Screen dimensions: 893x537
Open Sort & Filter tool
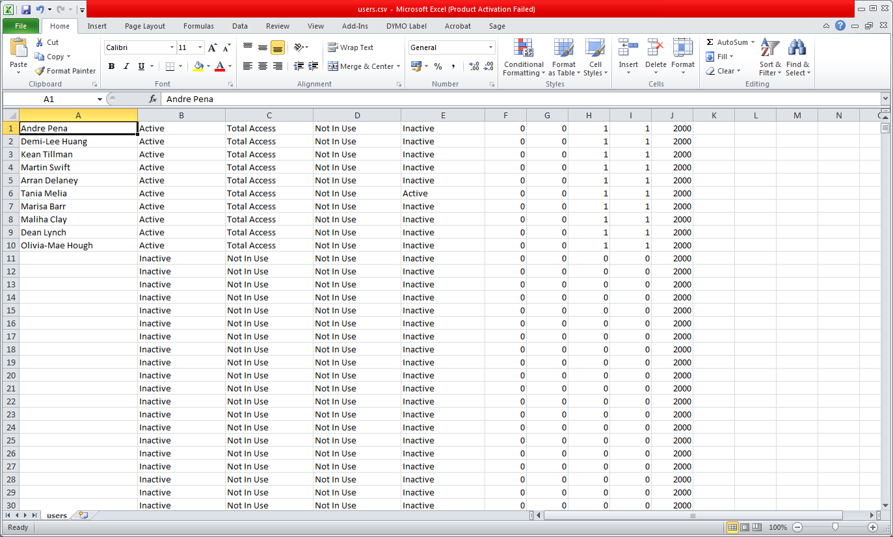point(770,48)
